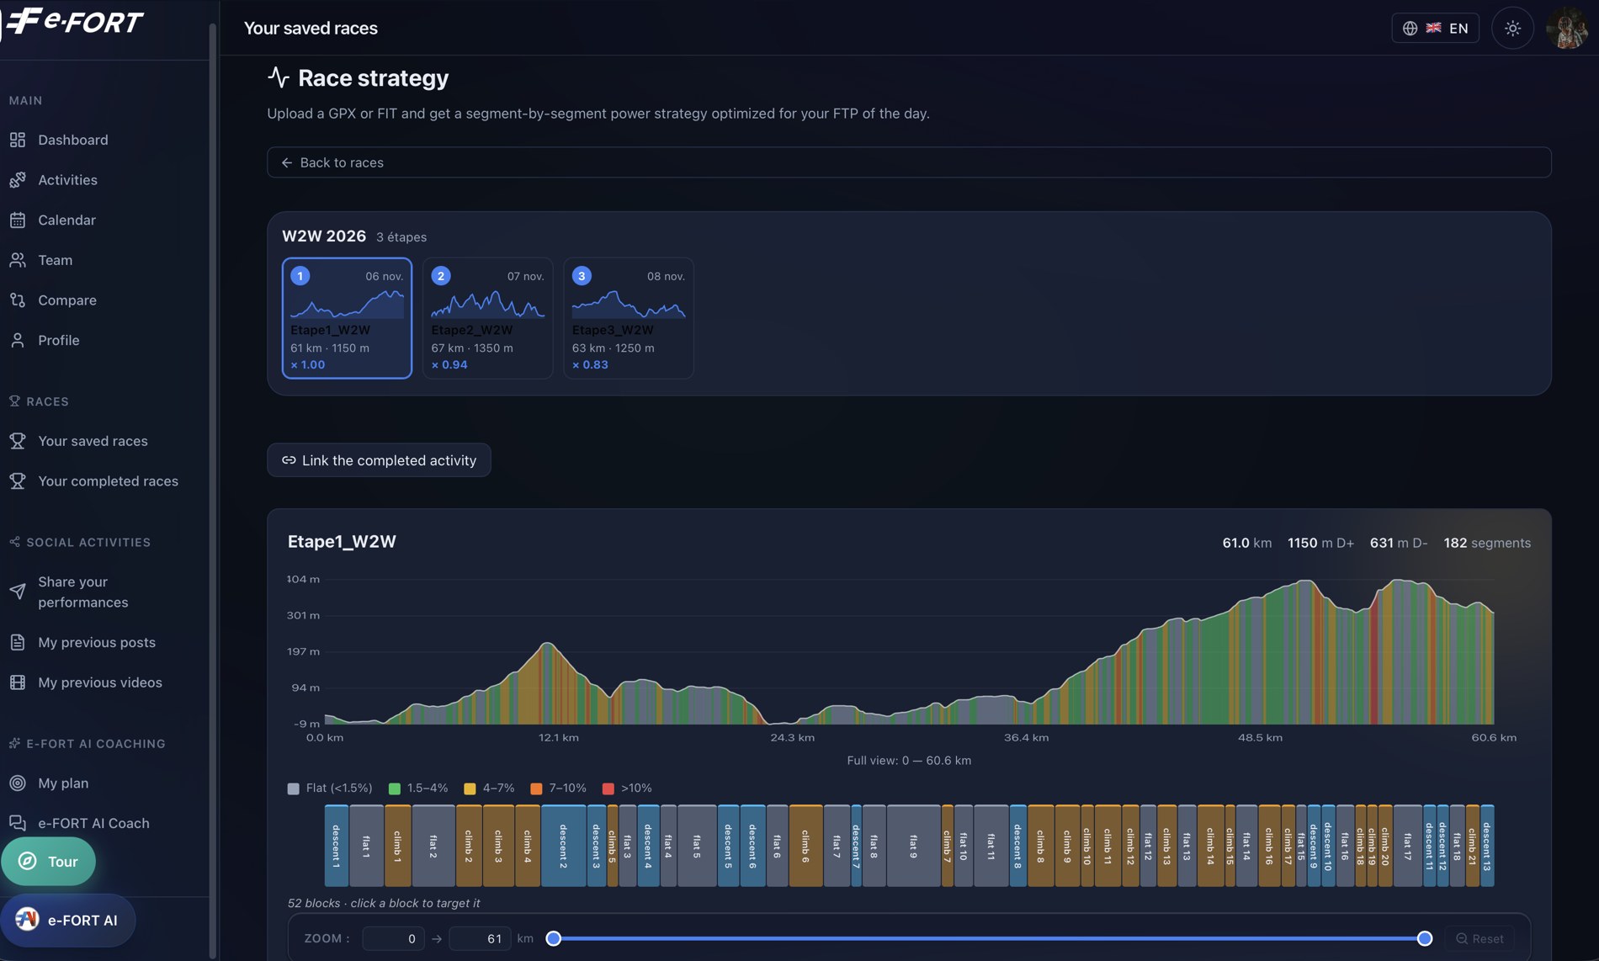Select the flat 2 block
The image size is (1599, 961).
433,846
